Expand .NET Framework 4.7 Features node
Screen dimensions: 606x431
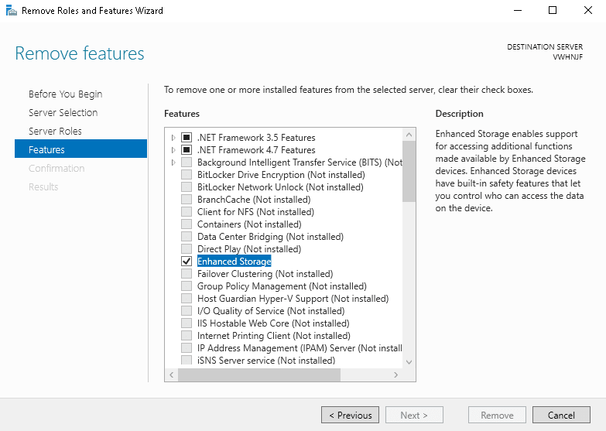173,150
